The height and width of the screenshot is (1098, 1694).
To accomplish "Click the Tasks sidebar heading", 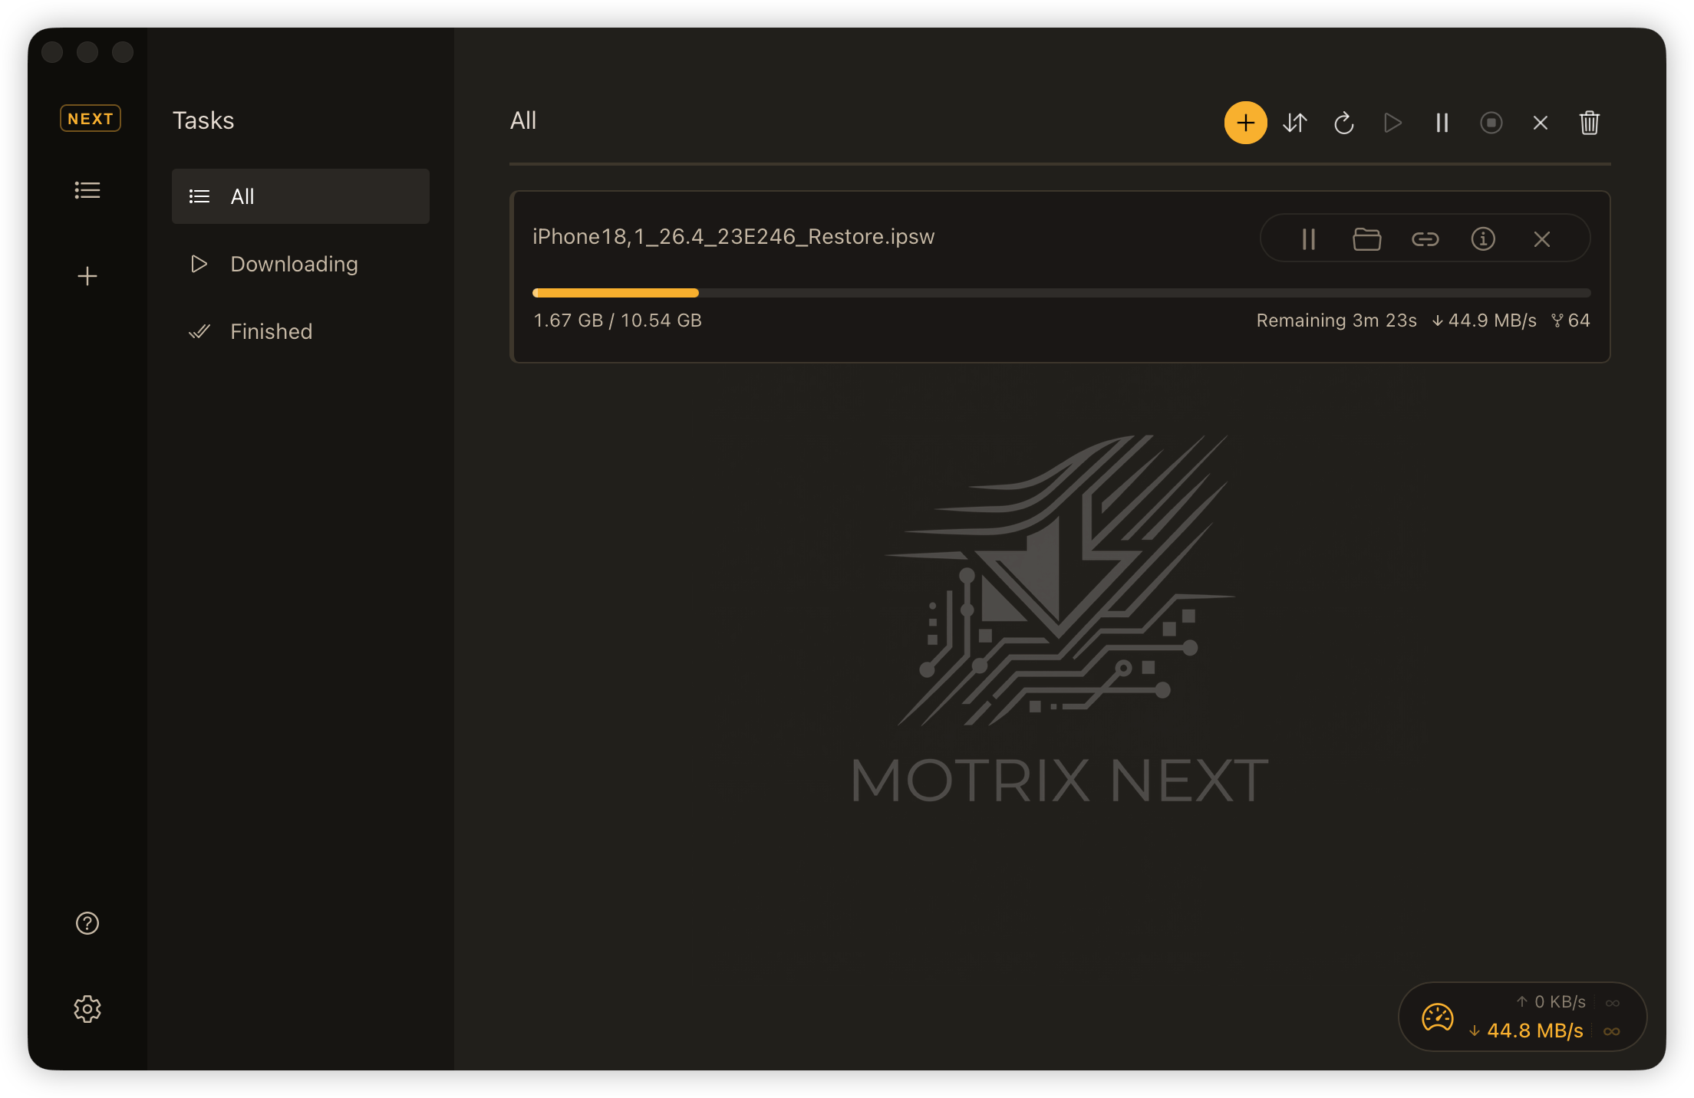I will [203, 120].
